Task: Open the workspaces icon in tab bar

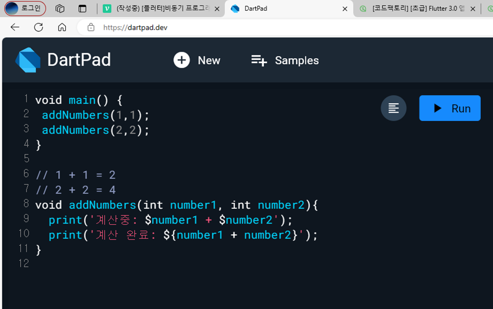Action: coord(60,9)
